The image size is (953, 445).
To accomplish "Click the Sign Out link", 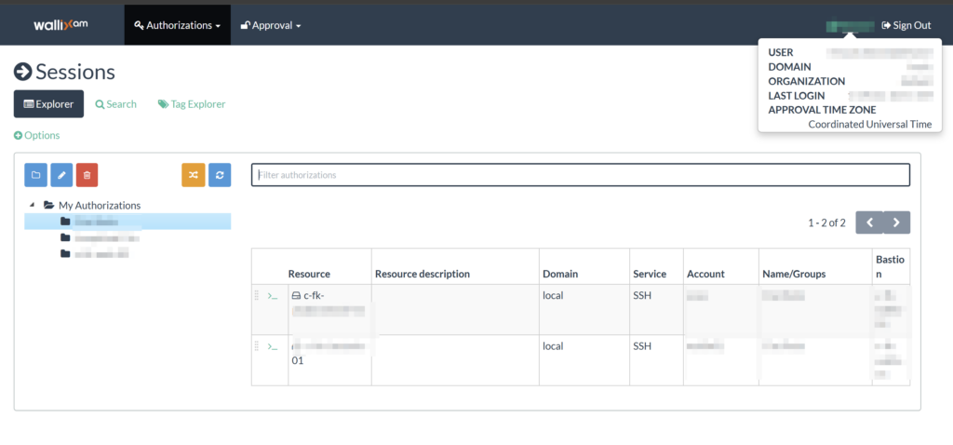I will (906, 25).
